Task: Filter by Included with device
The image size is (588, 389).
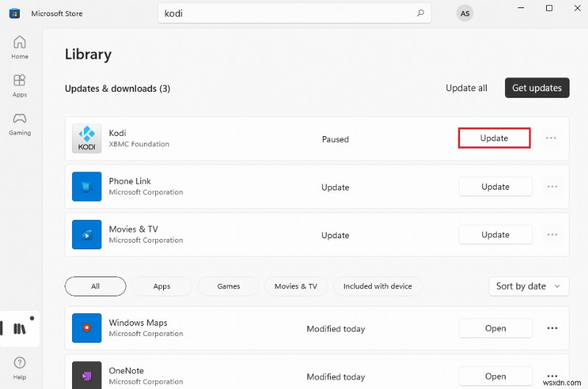Action: pyautogui.click(x=378, y=286)
